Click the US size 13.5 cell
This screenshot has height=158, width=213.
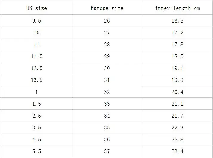pos(36,80)
